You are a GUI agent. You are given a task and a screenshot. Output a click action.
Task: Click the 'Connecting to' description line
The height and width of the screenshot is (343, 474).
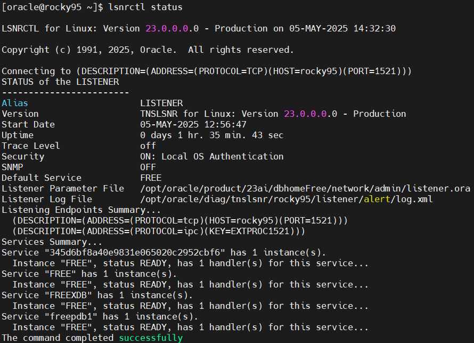click(x=206, y=71)
